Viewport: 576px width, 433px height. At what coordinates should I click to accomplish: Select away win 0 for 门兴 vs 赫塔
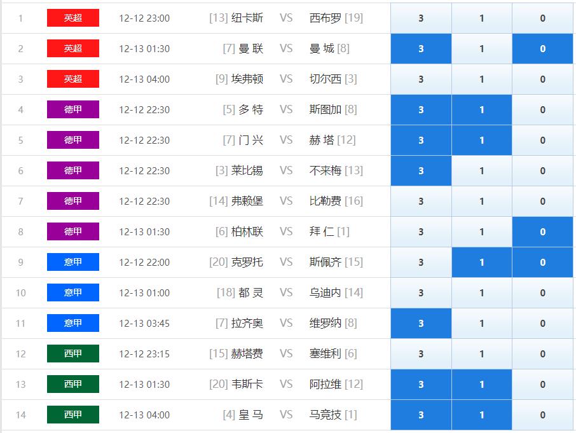pyautogui.click(x=542, y=140)
